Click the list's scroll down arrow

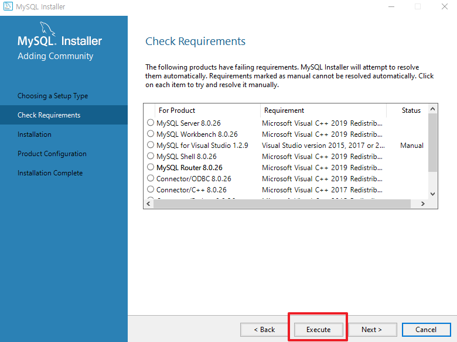click(x=432, y=194)
